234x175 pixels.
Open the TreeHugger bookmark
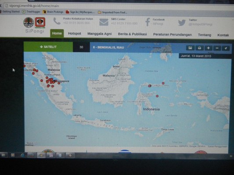tap(31, 12)
